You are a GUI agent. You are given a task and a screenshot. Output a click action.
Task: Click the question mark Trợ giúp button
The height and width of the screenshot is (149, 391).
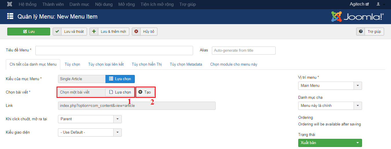(370, 31)
